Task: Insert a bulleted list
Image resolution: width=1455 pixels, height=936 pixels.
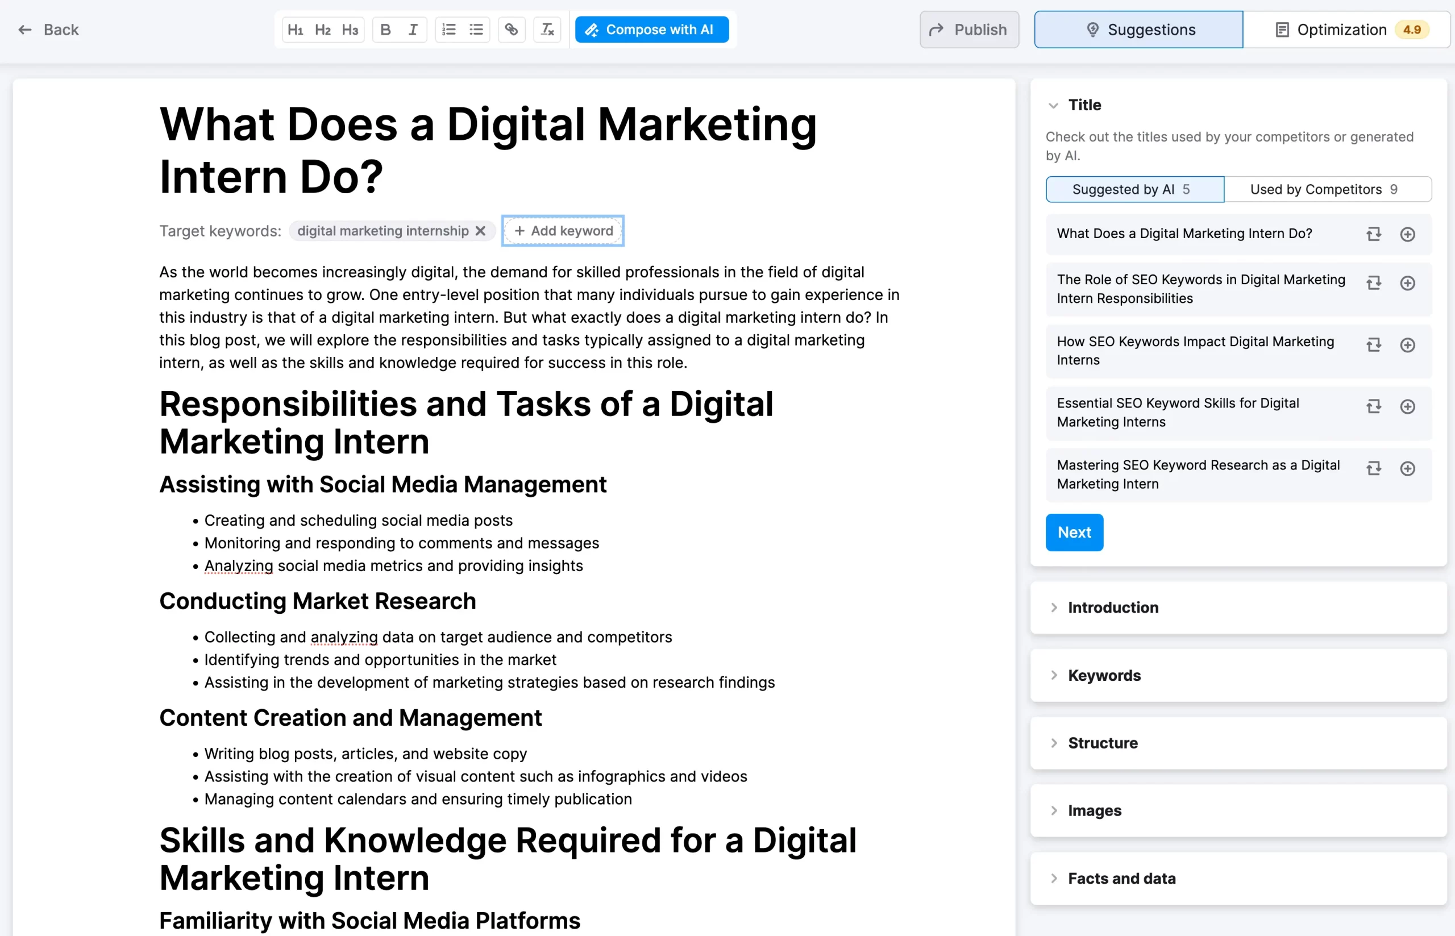Action: 476,30
